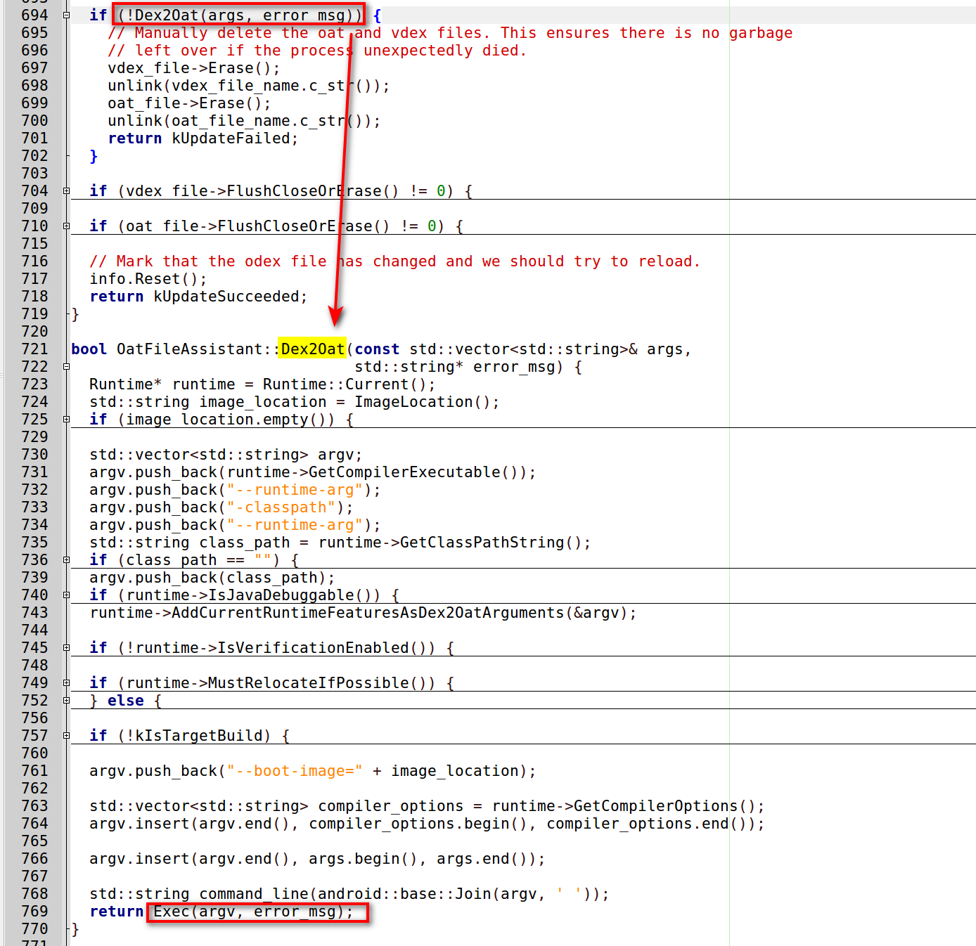Click the highlighted Dex2Oat function name
Viewport: 976px width, 946px height.
[313, 349]
